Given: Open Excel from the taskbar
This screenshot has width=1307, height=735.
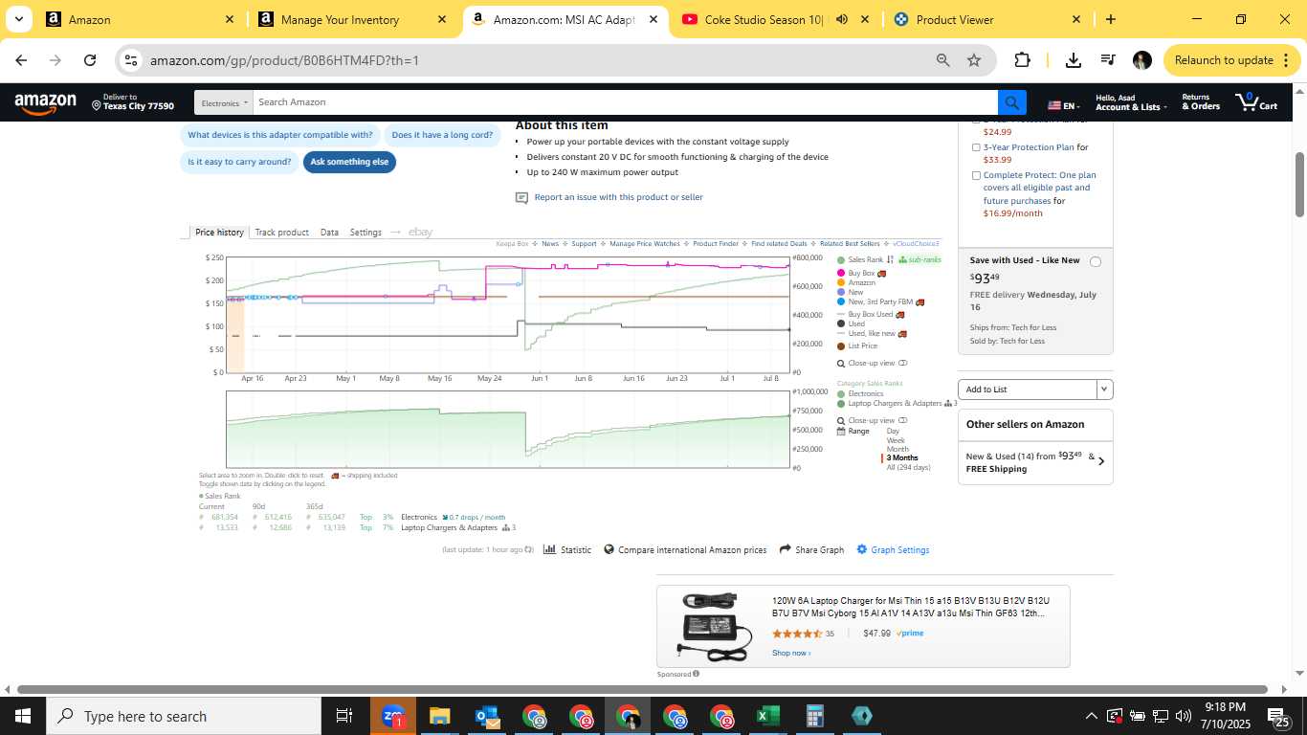Looking at the screenshot, I should point(767,716).
